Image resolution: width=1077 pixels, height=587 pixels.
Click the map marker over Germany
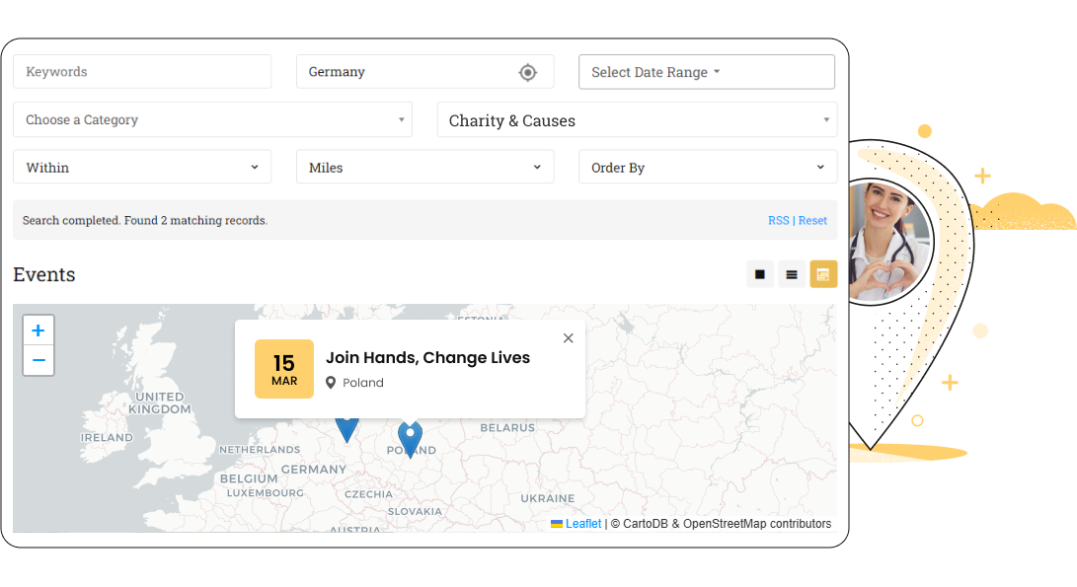pos(347,424)
